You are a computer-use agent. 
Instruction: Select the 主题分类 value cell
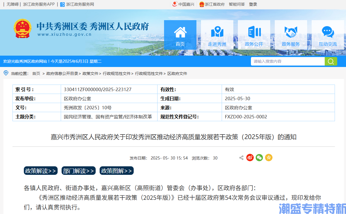(x=109, y=117)
